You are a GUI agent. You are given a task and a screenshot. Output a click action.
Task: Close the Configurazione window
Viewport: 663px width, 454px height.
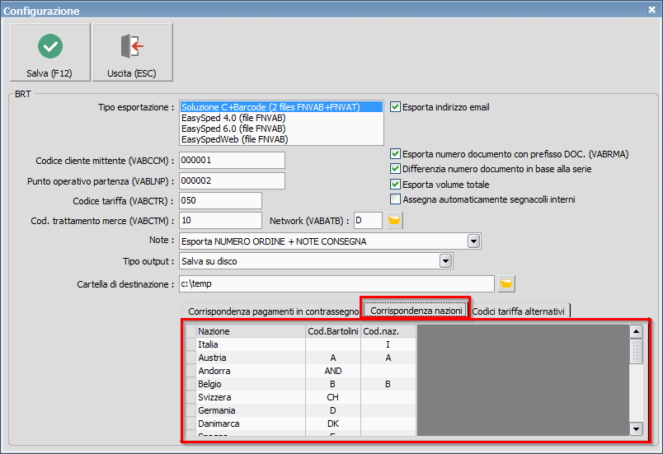(651, 10)
